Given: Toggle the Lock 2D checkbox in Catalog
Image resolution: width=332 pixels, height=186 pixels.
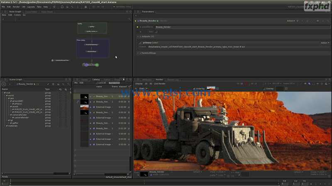Looking at the screenshot, I should pyautogui.click(x=96, y=83).
